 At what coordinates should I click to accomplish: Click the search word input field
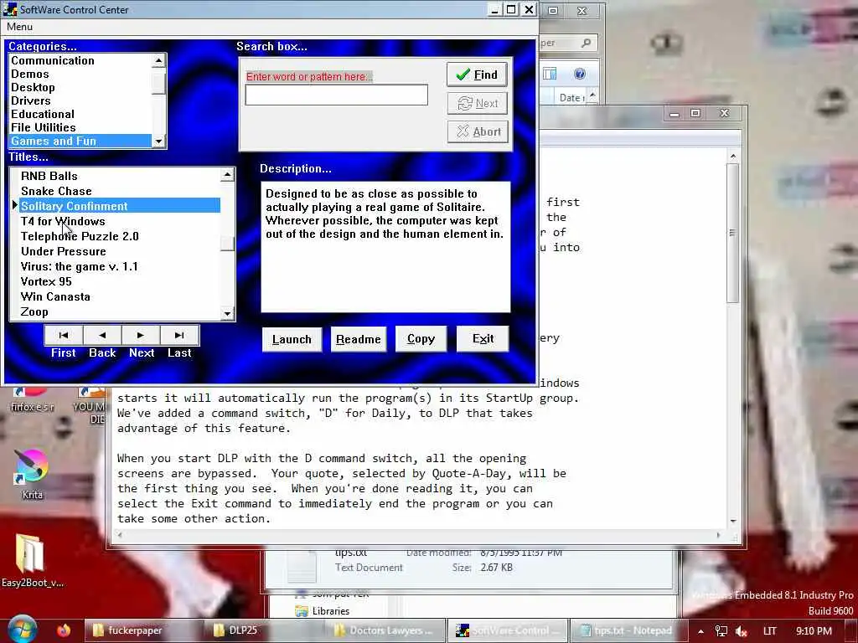click(x=336, y=95)
